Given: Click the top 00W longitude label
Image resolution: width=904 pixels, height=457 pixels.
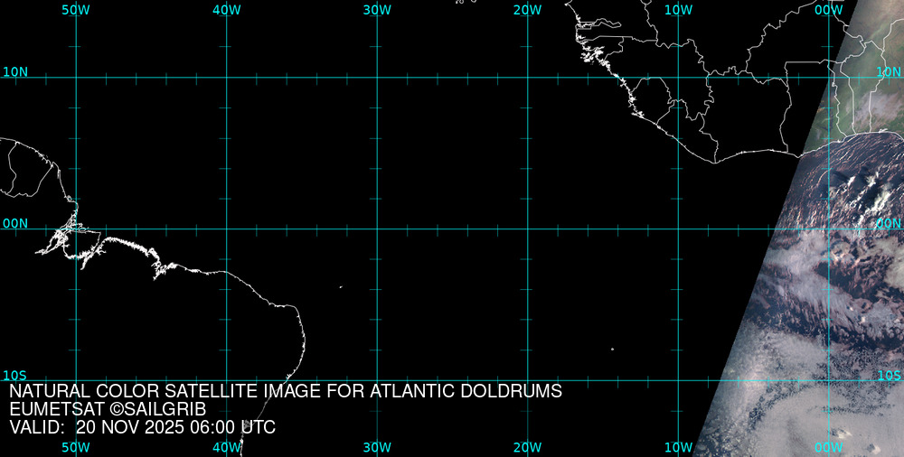Looking at the screenshot, I should click(x=829, y=9).
